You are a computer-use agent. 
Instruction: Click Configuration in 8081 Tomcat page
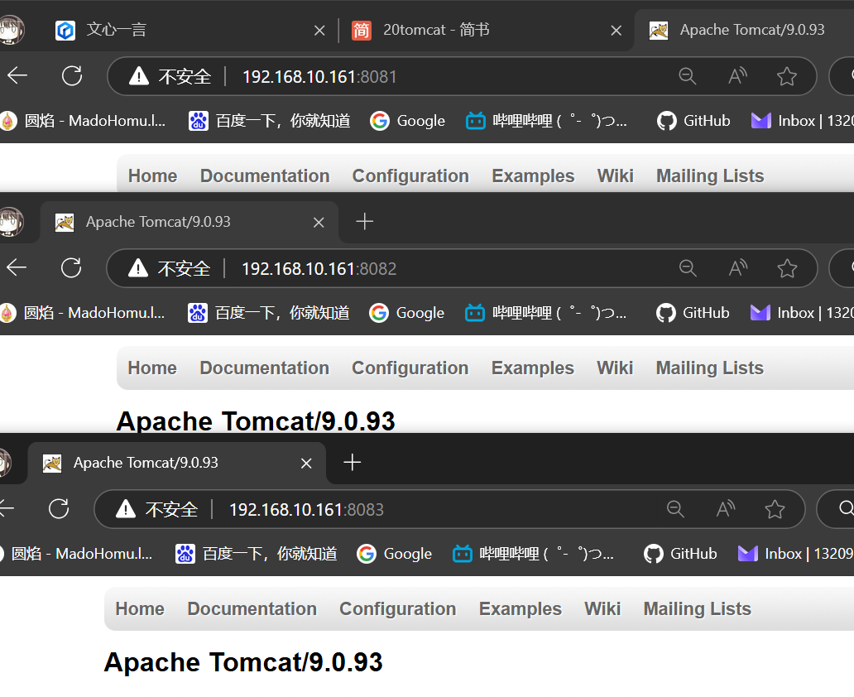[x=410, y=175]
